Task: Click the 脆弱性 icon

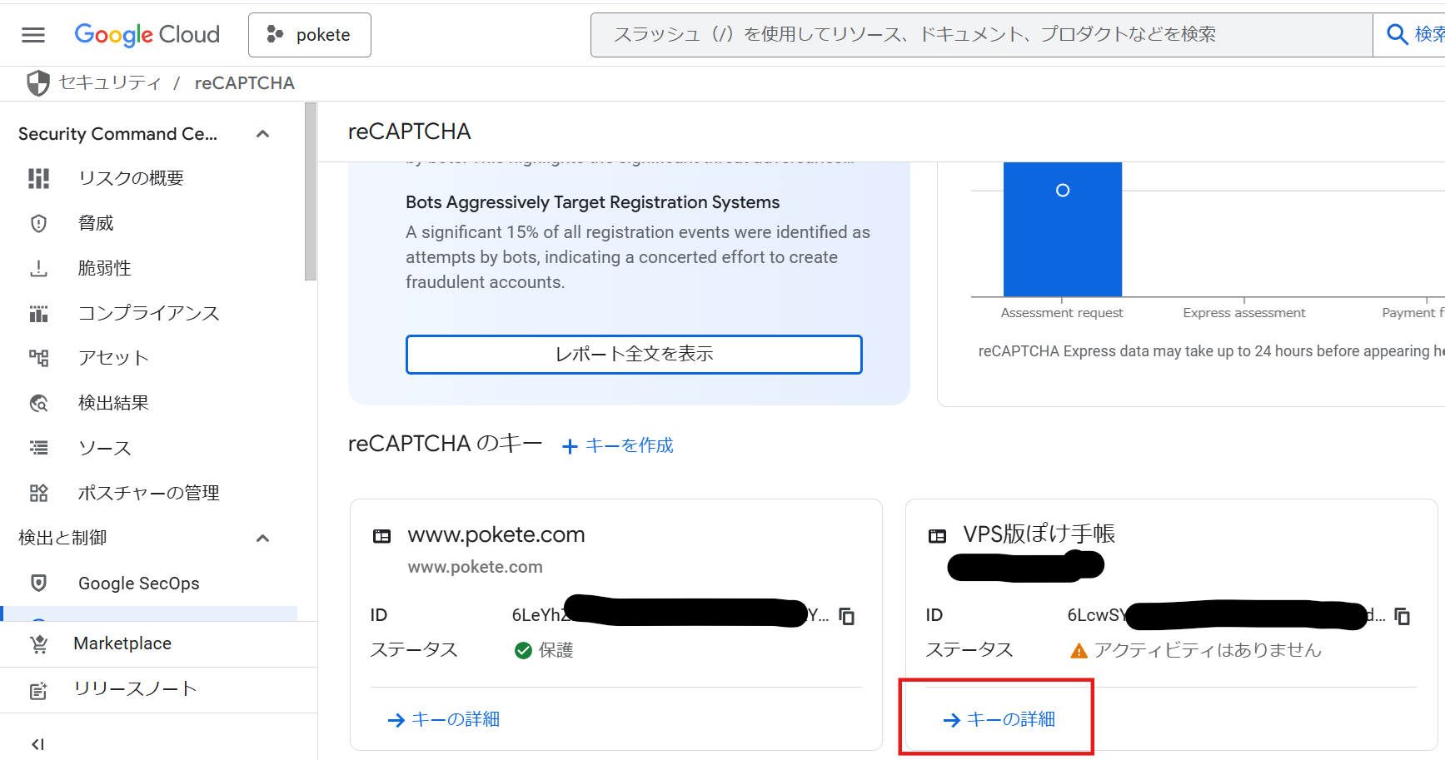Action: (39, 268)
